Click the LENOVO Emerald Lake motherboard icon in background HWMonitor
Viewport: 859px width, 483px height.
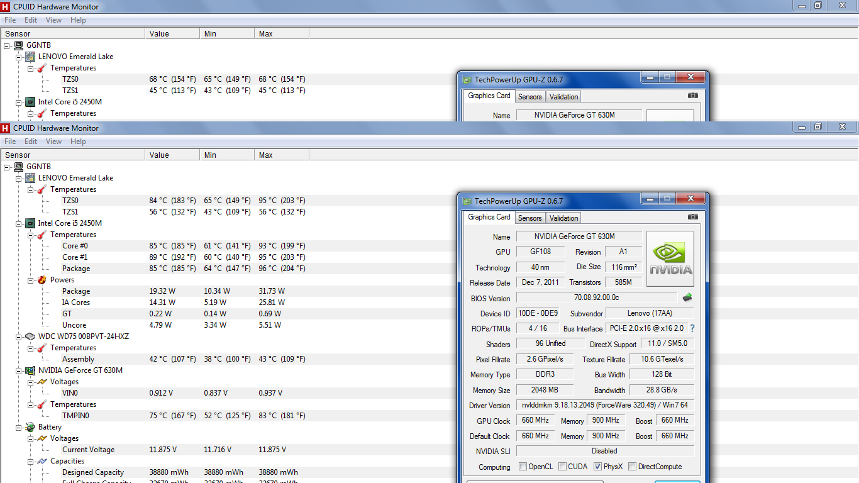click(x=30, y=57)
